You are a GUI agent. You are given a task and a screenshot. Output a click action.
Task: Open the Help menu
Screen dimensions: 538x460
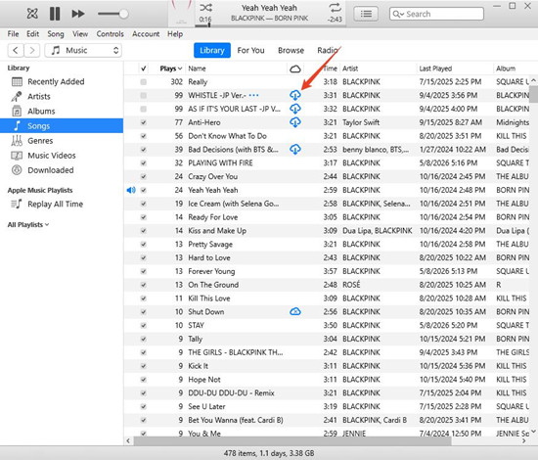175,34
